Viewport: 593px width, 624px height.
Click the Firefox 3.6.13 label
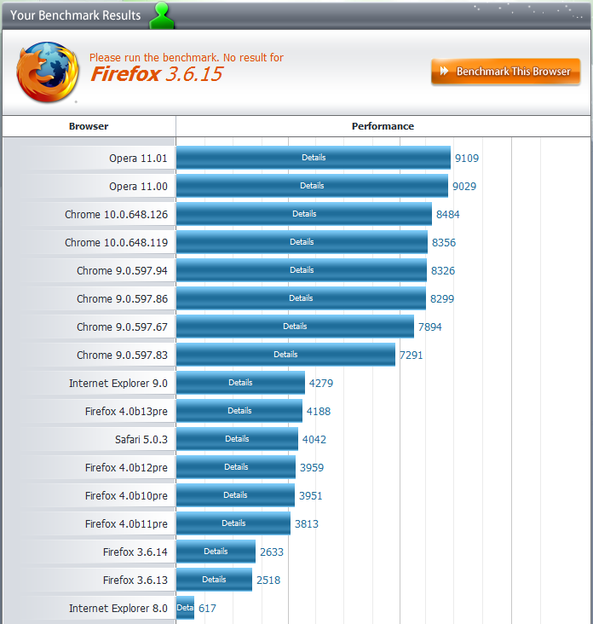135,581
